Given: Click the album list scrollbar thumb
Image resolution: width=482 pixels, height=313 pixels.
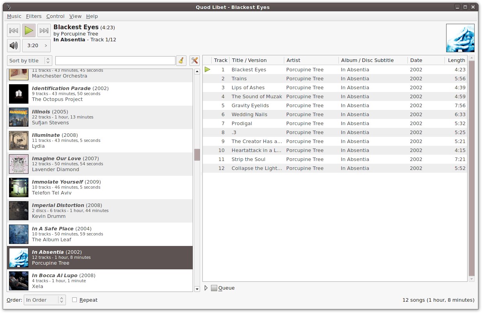Looking at the screenshot, I should tap(197, 154).
